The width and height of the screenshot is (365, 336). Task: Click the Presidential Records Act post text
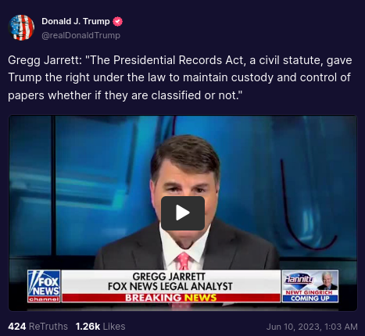(x=180, y=77)
